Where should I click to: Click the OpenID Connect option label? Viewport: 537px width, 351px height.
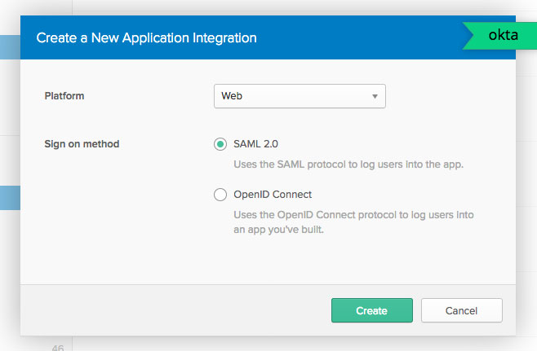273,195
